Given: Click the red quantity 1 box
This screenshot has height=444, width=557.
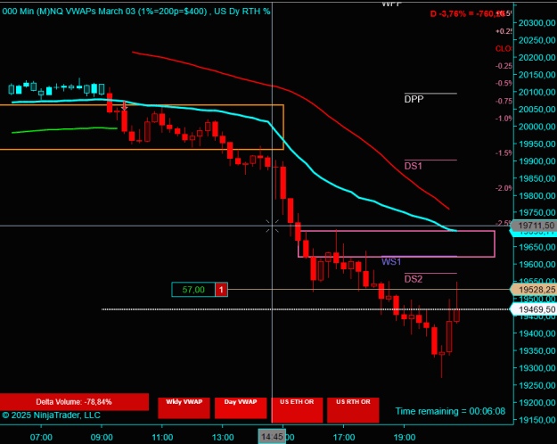Looking at the screenshot, I should pyautogui.click(x=221, y=290).
